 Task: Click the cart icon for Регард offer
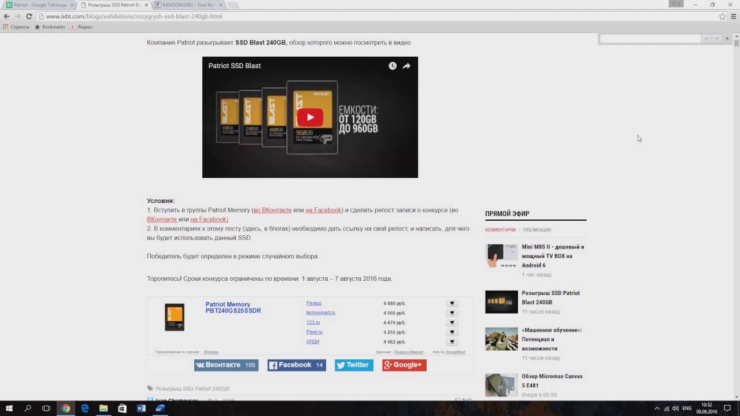click(452, 303)
